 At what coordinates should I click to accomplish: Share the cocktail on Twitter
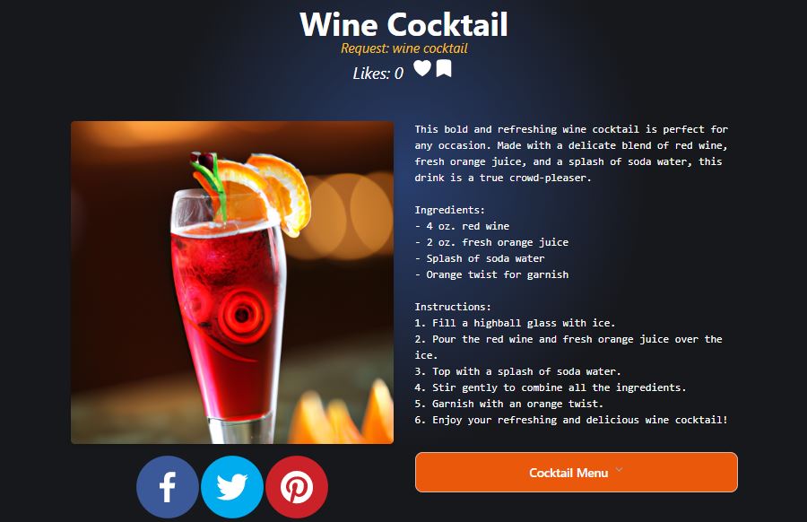232,486
